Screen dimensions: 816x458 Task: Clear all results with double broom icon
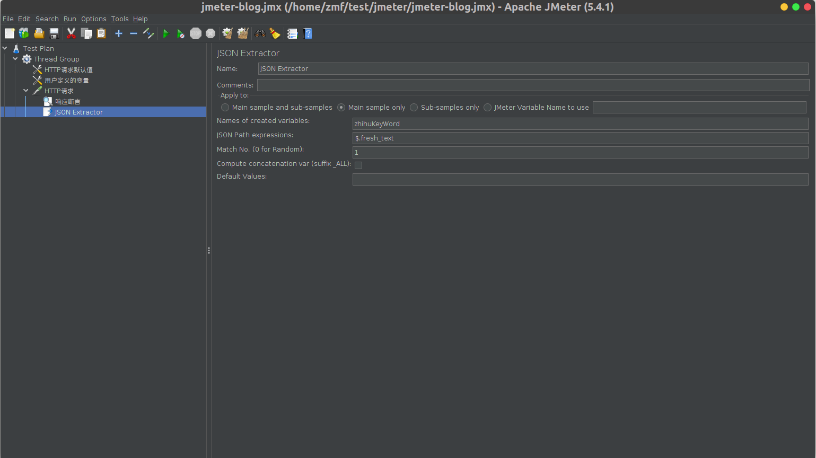[x=243, y=33]
